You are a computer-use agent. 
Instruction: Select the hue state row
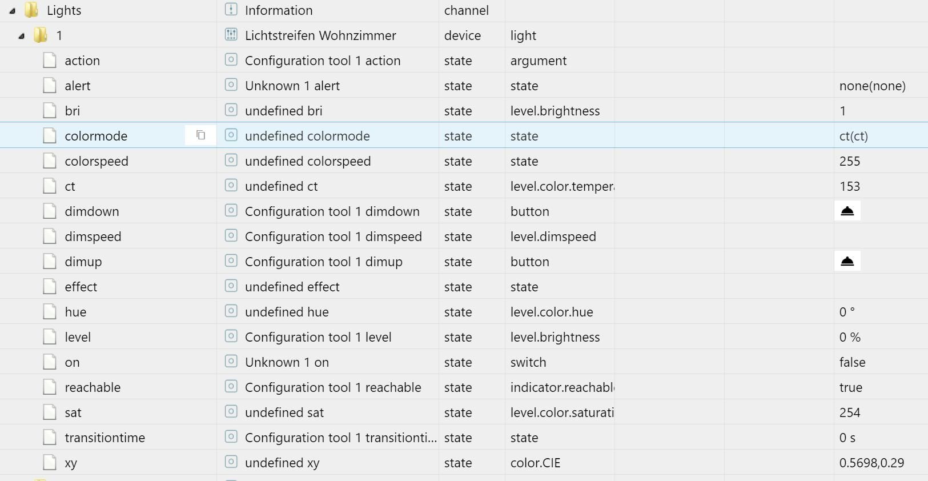click(464, 312)
